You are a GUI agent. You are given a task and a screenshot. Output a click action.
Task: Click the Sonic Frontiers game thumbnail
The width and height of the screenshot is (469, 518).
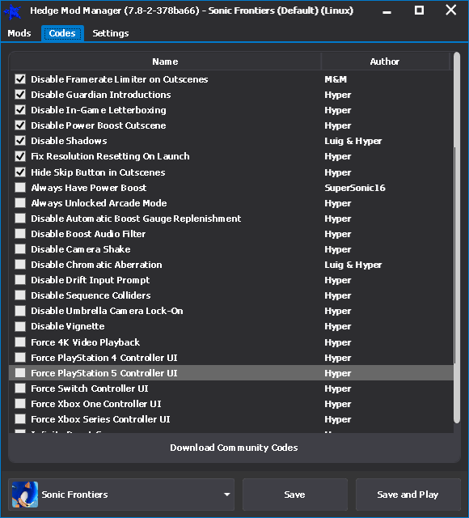[x=25, y=495]
